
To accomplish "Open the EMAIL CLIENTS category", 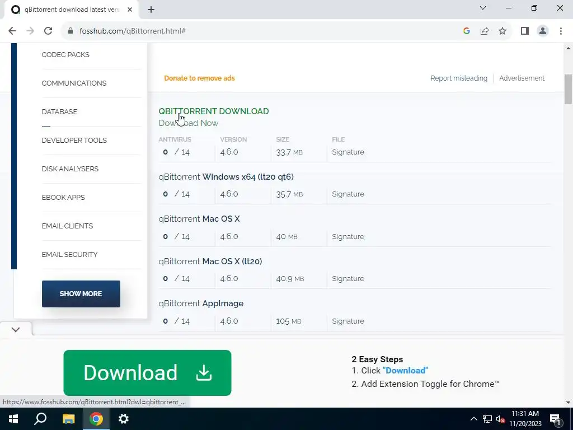I will [67, 226].
